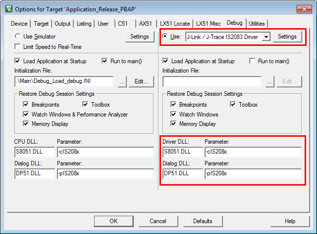
Task: Click Edit... next to Debug_Load_debug.INI
Action: pyautogui.click(x=141, y=81)
